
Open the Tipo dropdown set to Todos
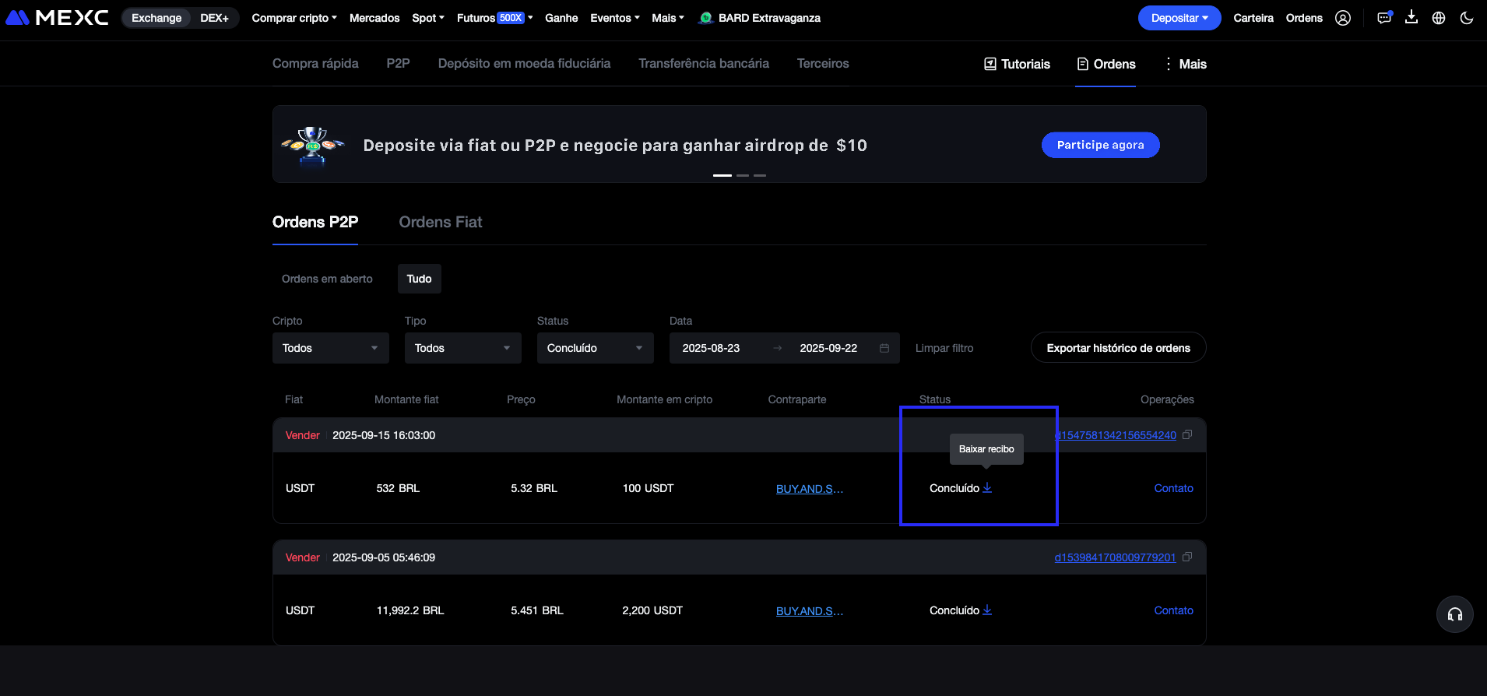click(x=462, y=348)
